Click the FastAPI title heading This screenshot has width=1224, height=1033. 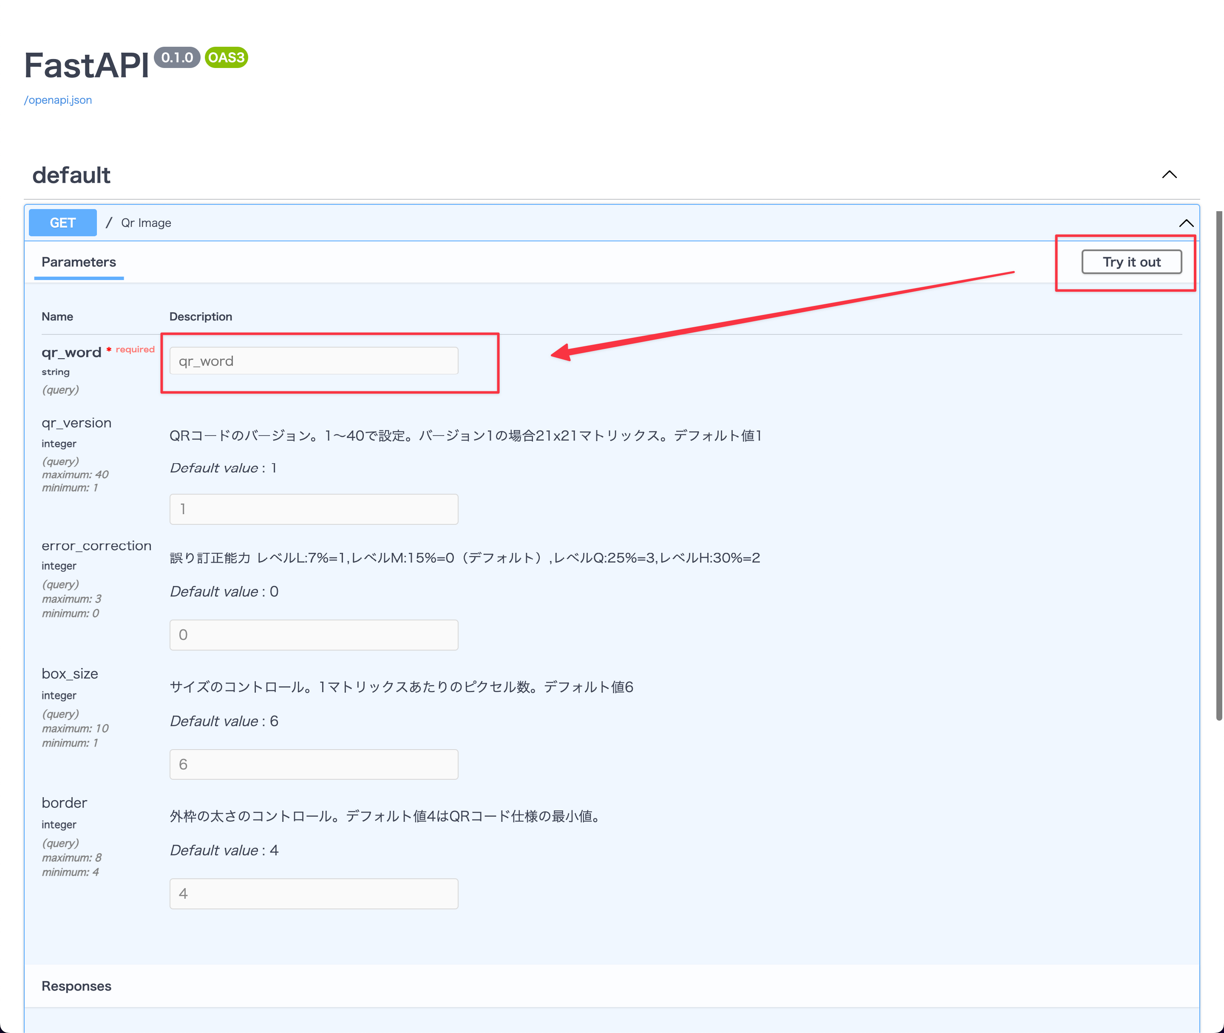coord(87,65)
